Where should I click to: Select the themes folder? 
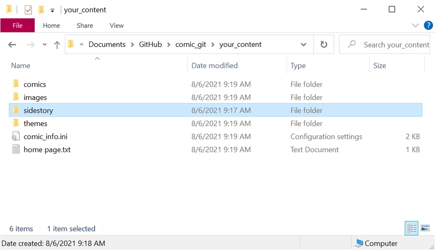click(35, 123)
